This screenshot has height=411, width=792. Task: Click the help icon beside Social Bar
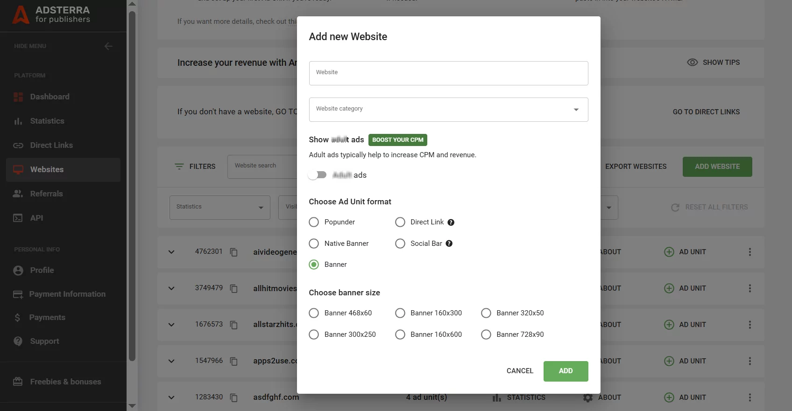(x=449, y=244)
